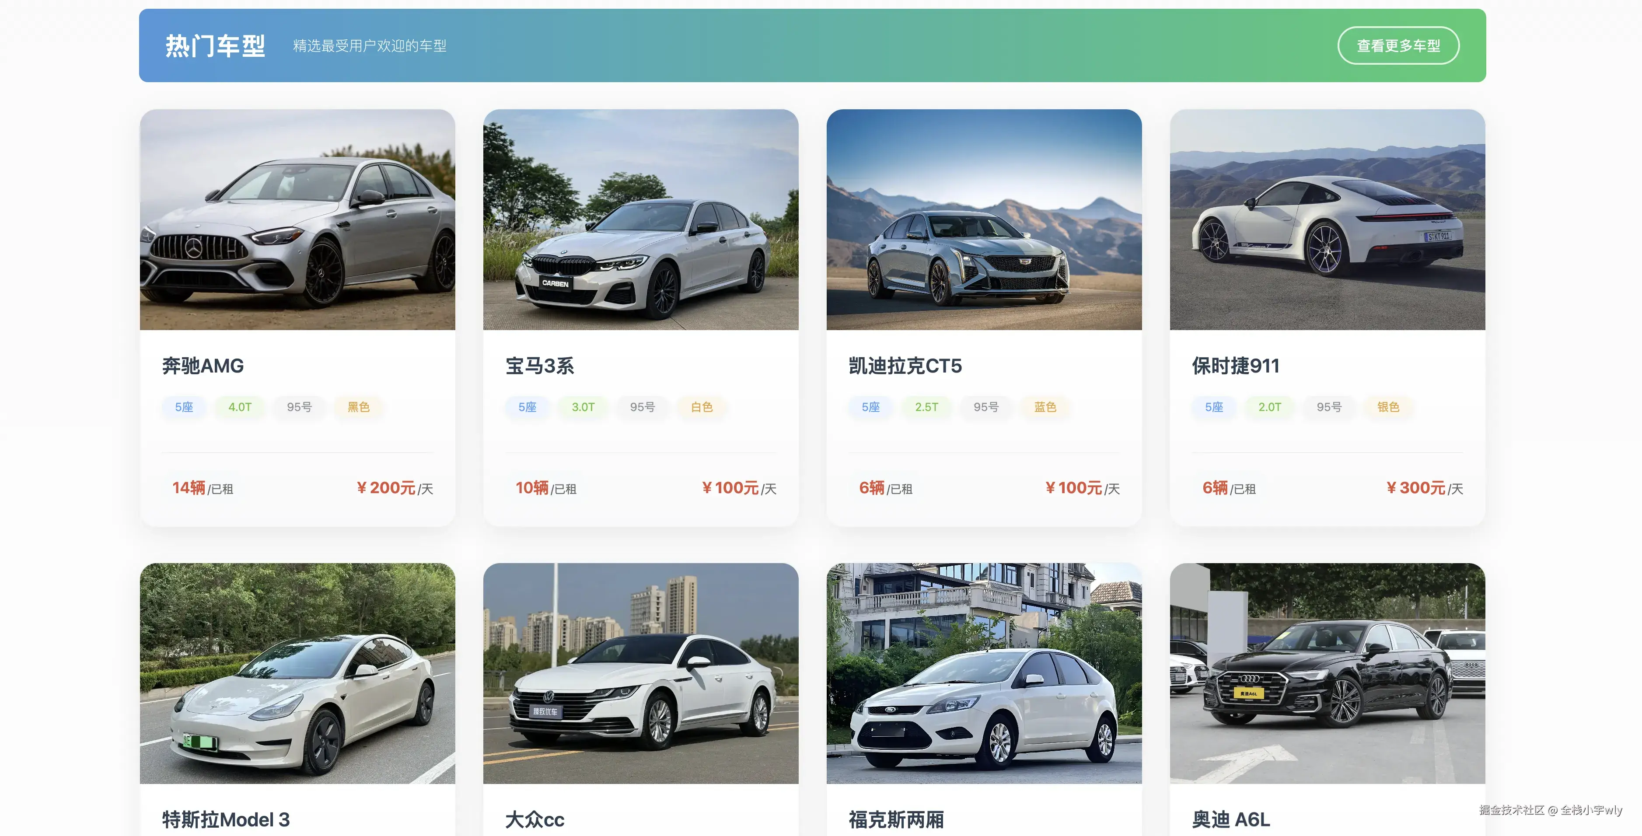
Task: Click the 奔驰AMG title text
Action: point(203,366)
